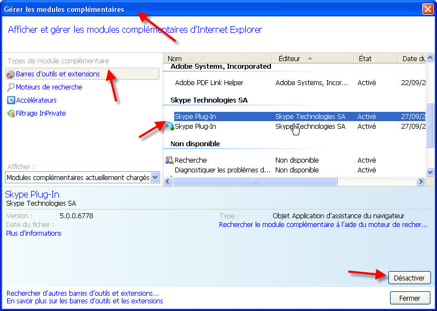Viewport: 437px width, 311px height.
Task: Click the vertical scrollbar thumb
Action: pyautogui.click(x=430, y=125)
